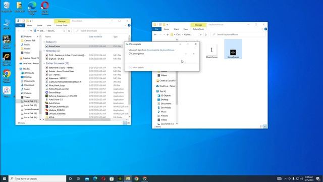Select the Manage contextual tab in Downloads window

[62, 21]
